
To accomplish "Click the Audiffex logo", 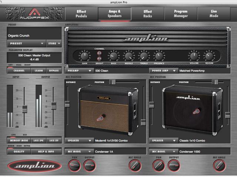I will (34, 14).
